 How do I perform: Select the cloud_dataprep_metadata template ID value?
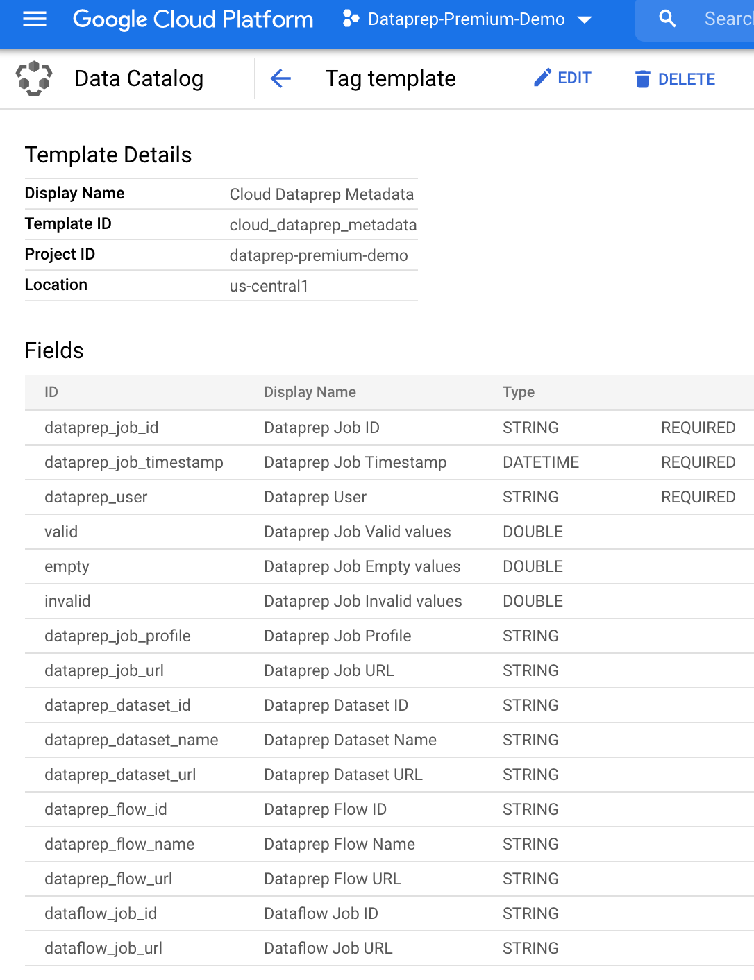[x=323, y=225]
